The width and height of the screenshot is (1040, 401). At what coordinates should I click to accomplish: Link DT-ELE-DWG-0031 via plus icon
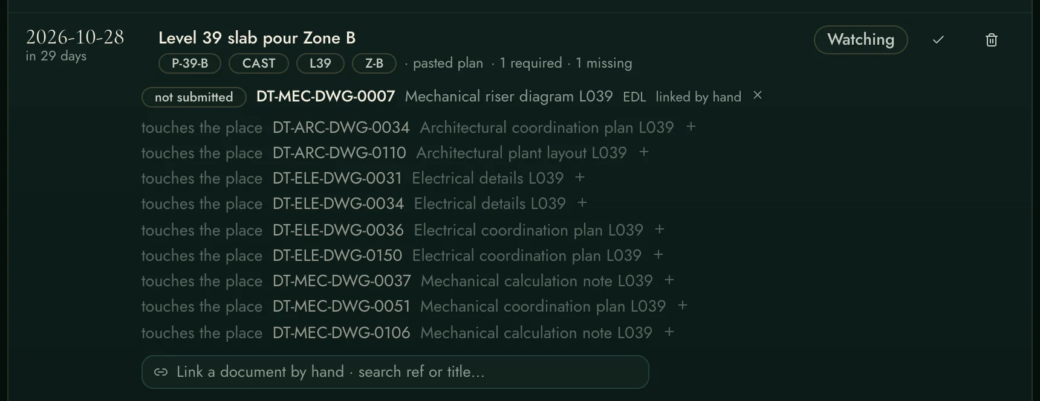click(580, 178)
